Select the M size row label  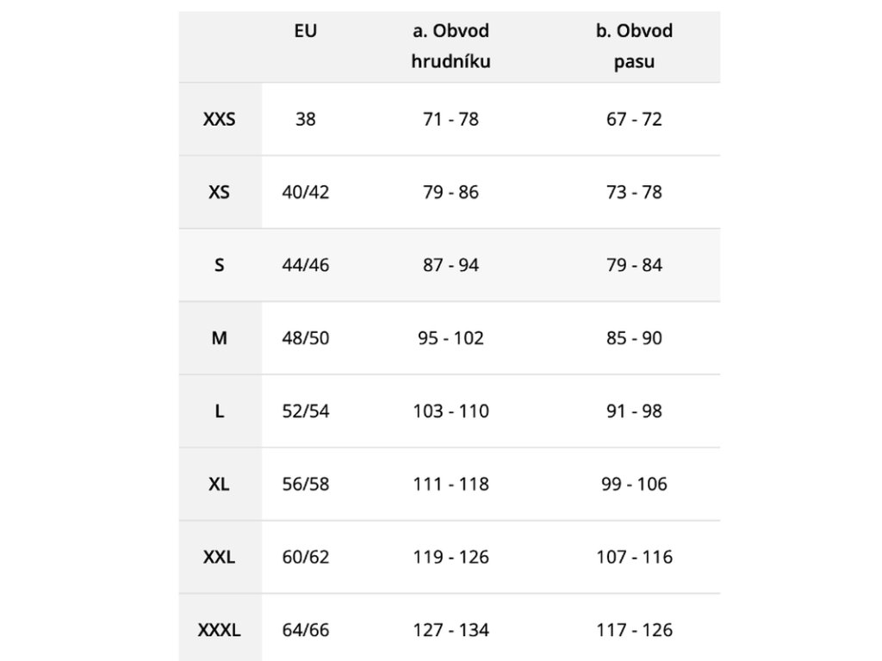pos(220,338)
